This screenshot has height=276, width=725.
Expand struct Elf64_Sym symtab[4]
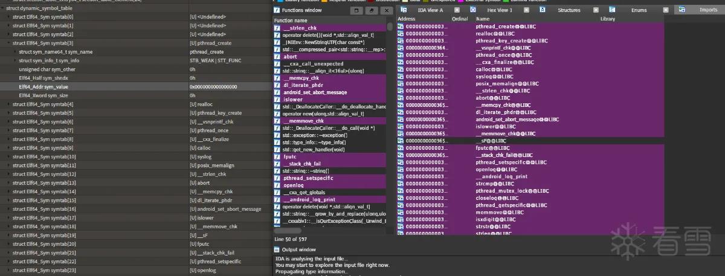8,104
